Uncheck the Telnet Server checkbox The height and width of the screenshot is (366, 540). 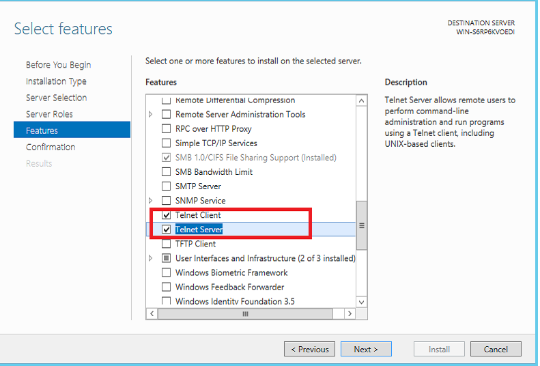pos(166,229)
